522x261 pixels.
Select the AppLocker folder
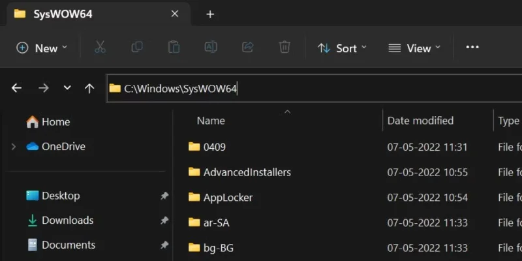(221, 198)
